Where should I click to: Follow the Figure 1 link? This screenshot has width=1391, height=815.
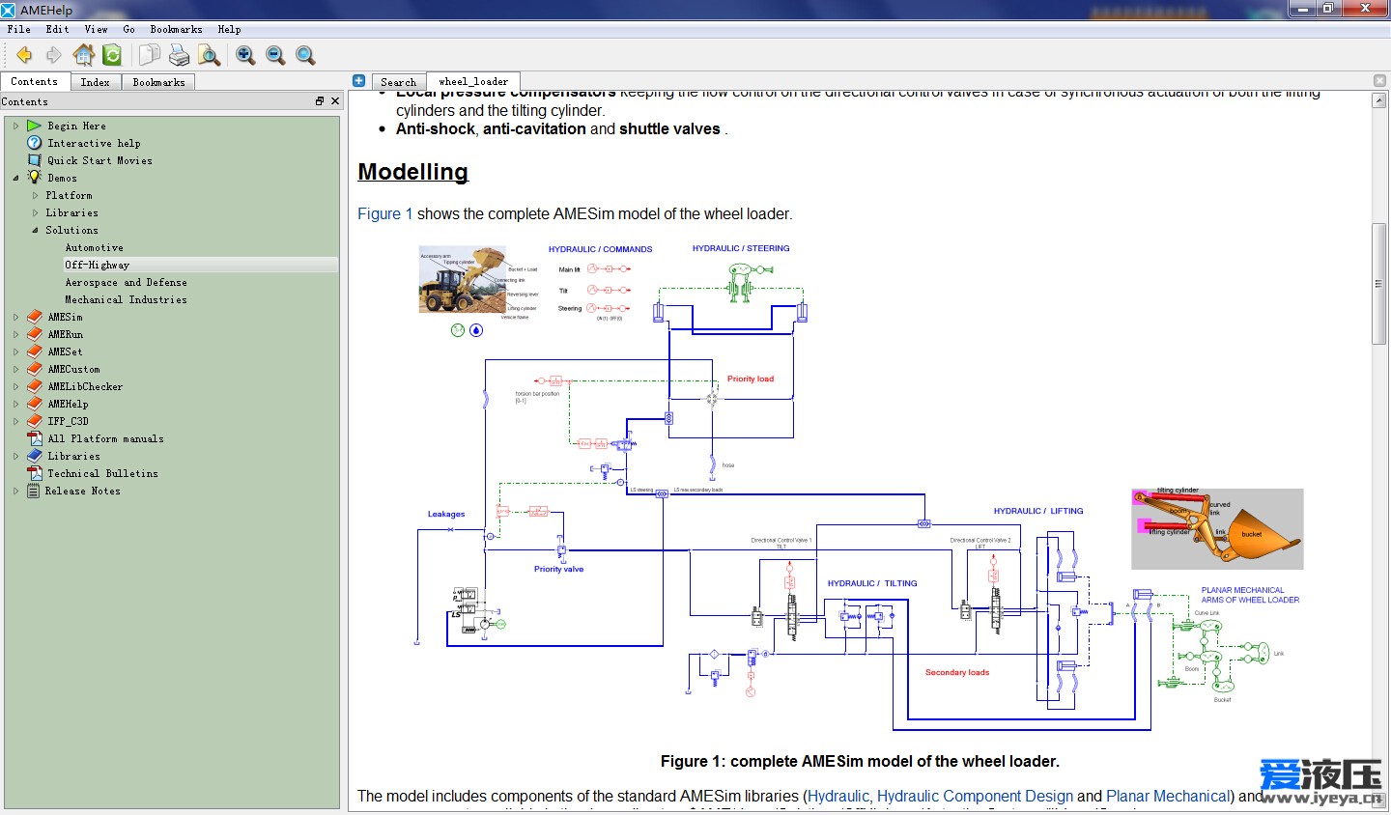pos(384,213)
